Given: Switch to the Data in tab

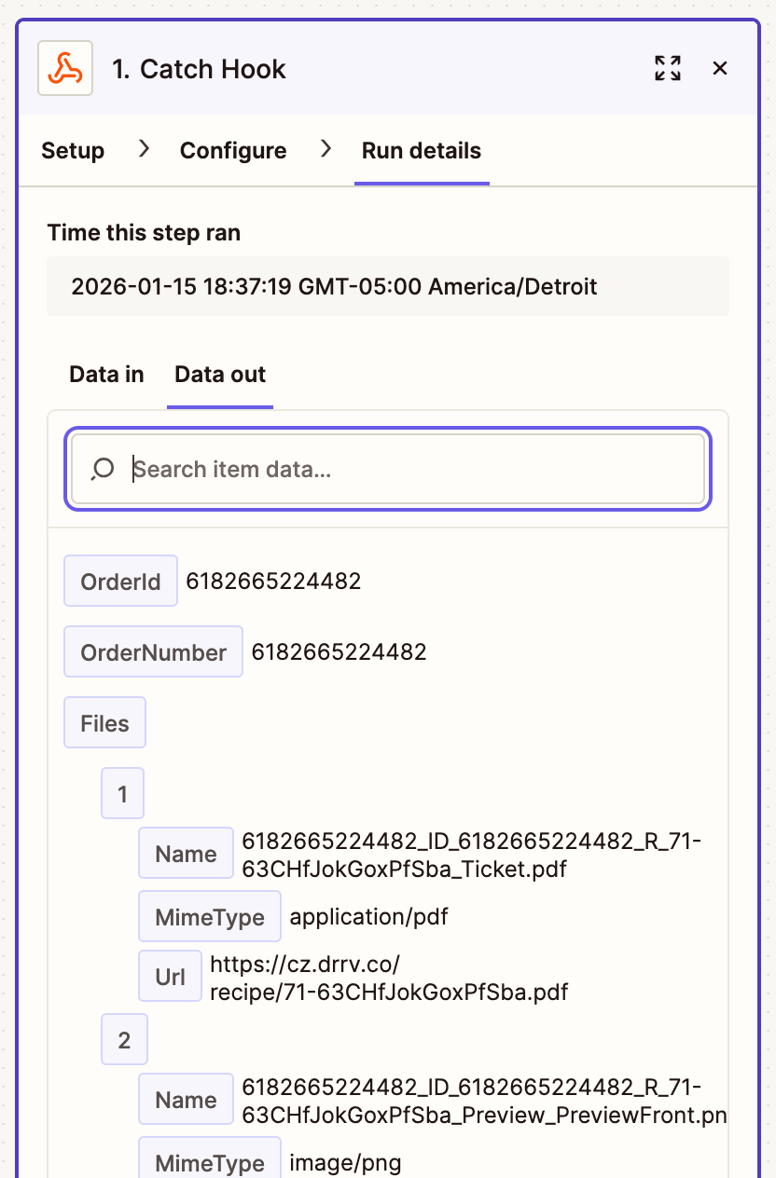Looking at the screenshot, I should pos(106,375).
